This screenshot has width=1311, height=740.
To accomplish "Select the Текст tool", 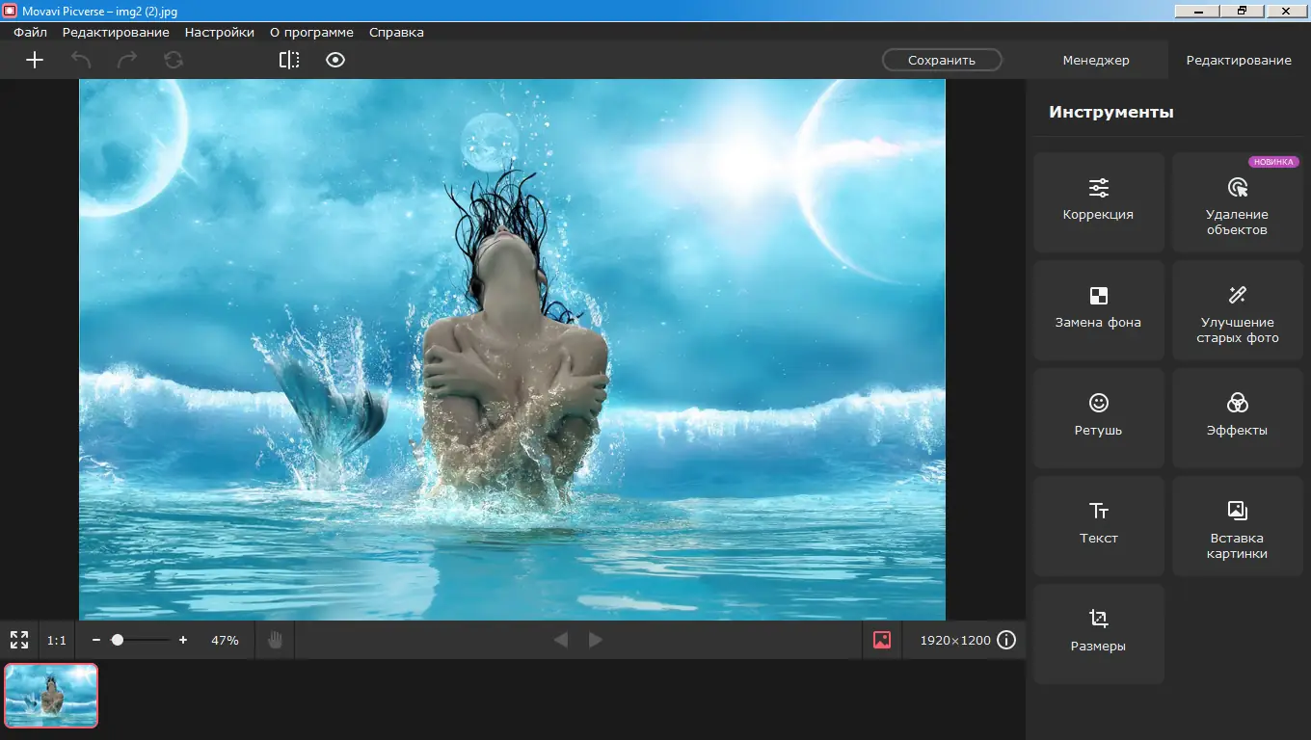I will coord(1098,525).
